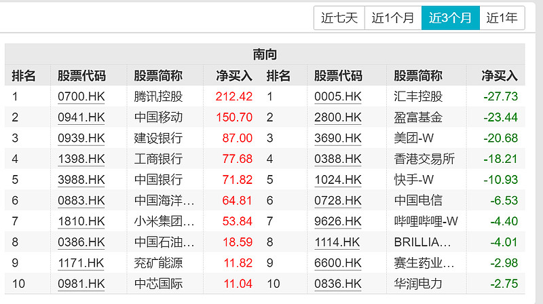Click stock name 汇丰控股
The width and height of the screenshot is (543, 304).
(x=418, y=96)
